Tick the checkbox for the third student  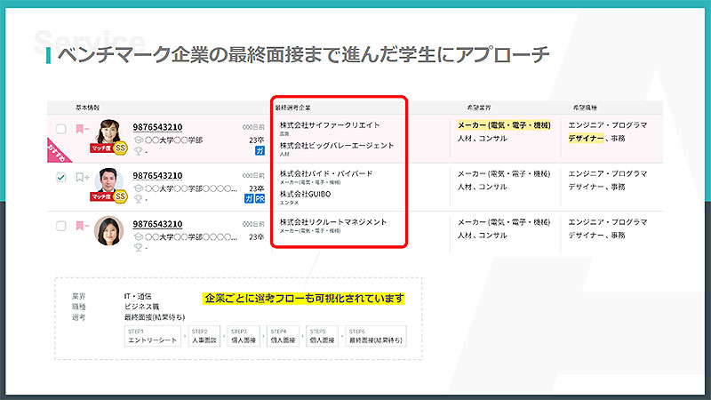click(60, 227)
